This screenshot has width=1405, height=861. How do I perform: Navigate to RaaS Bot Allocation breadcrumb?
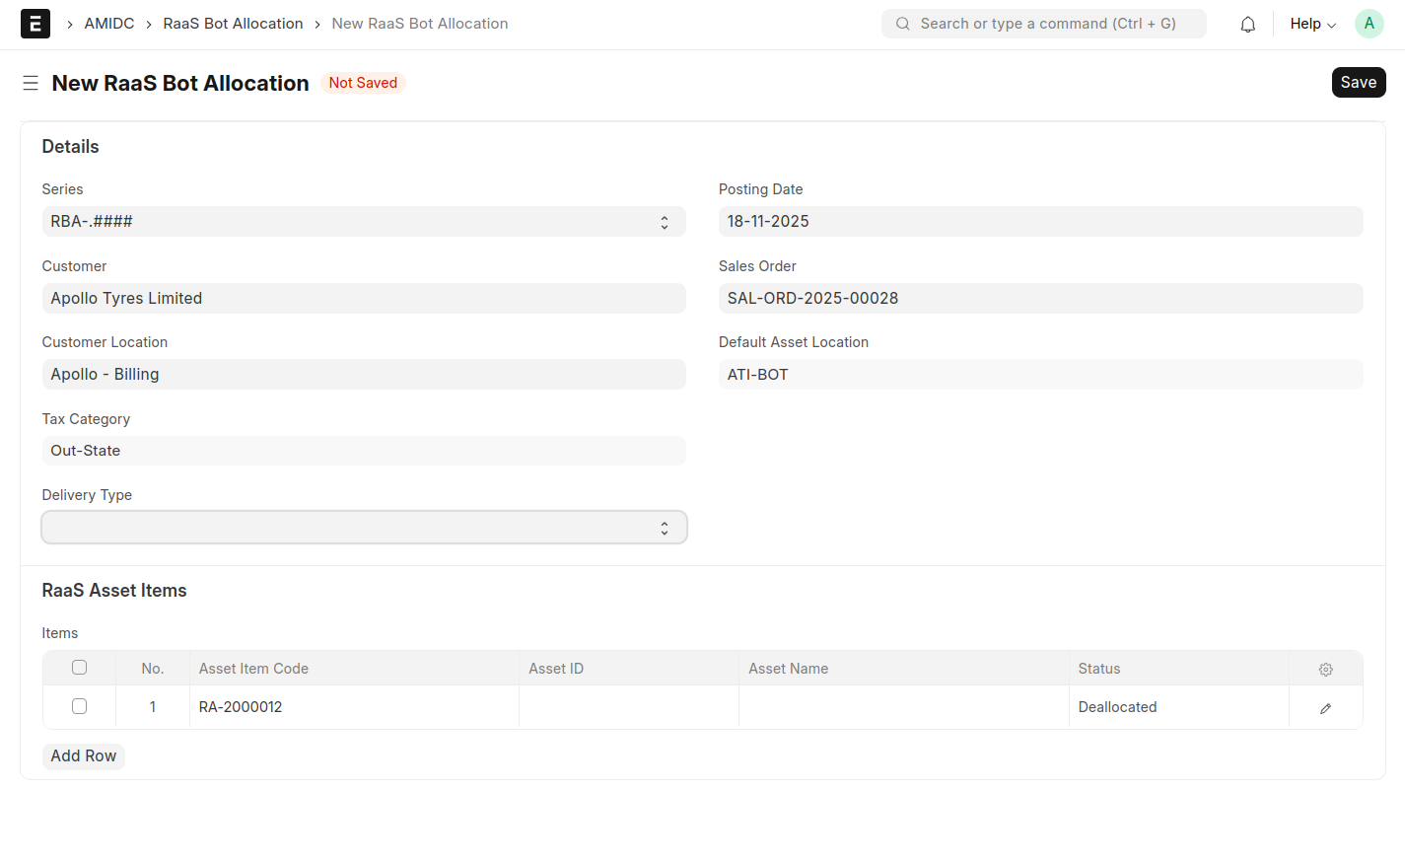point(233,24)
